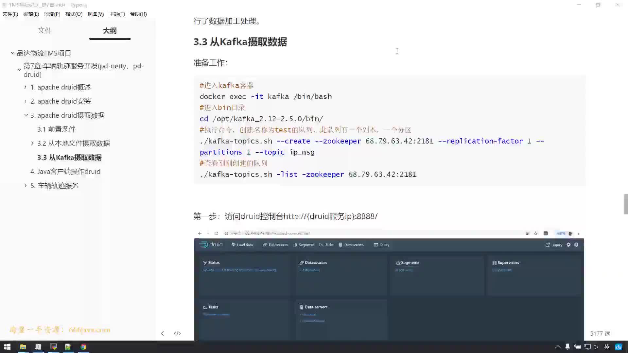The width and height of the screenshot is (628, 353).
Task: Select 5. 车辆轨迹服务 outline entry
Action: tap(55, 185)
